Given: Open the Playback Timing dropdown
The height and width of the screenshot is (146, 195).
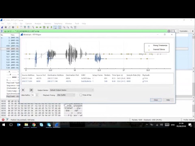Looking at the screenshot, I should click(x=66, y=95).
